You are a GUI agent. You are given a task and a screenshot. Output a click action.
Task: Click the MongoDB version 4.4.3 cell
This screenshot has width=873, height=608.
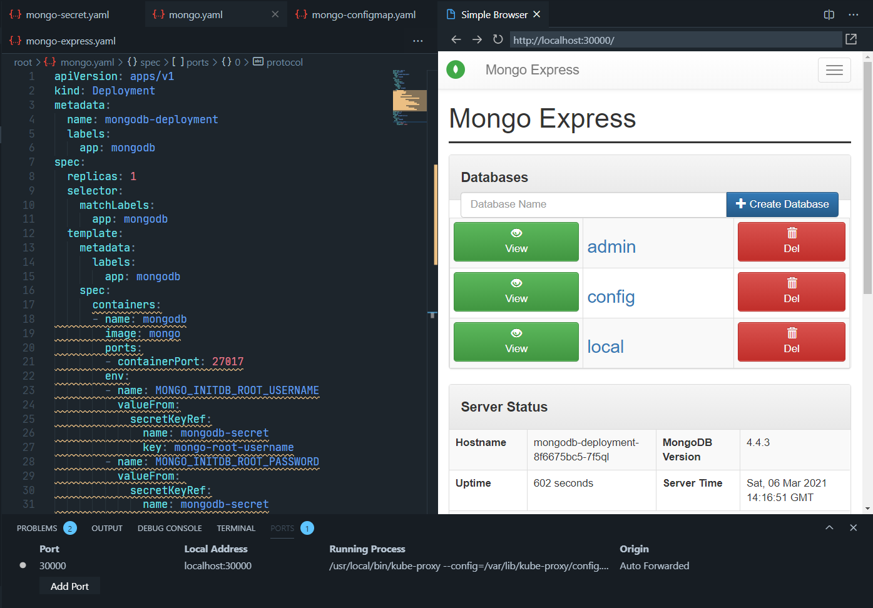click(795, 450)
